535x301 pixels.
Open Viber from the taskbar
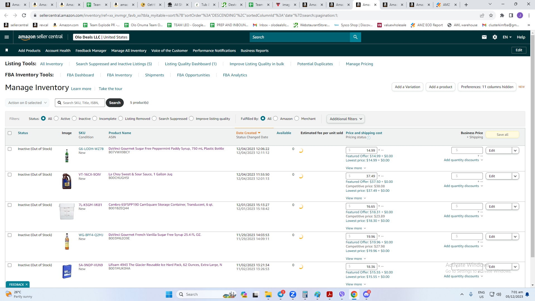342,294
